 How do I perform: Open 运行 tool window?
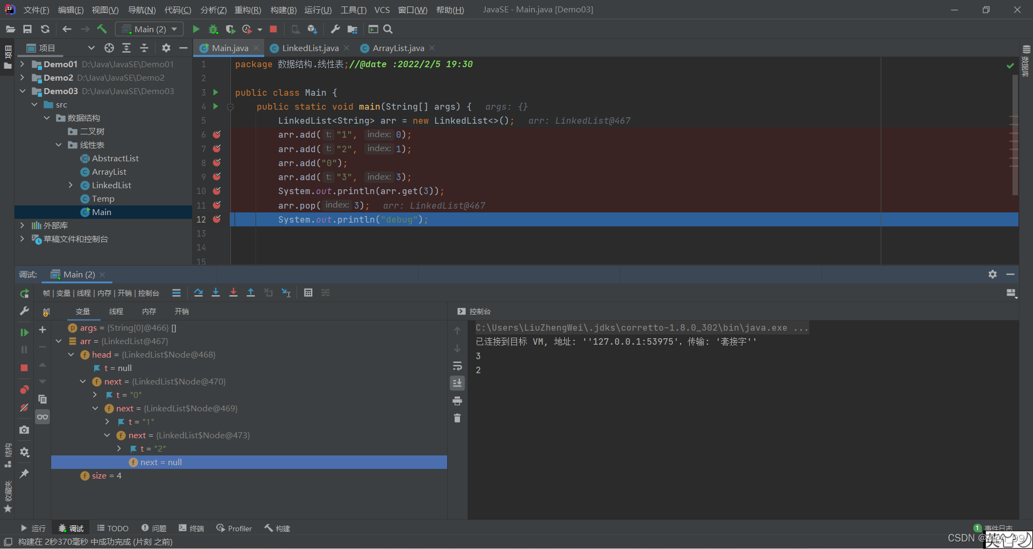[33, 529]
